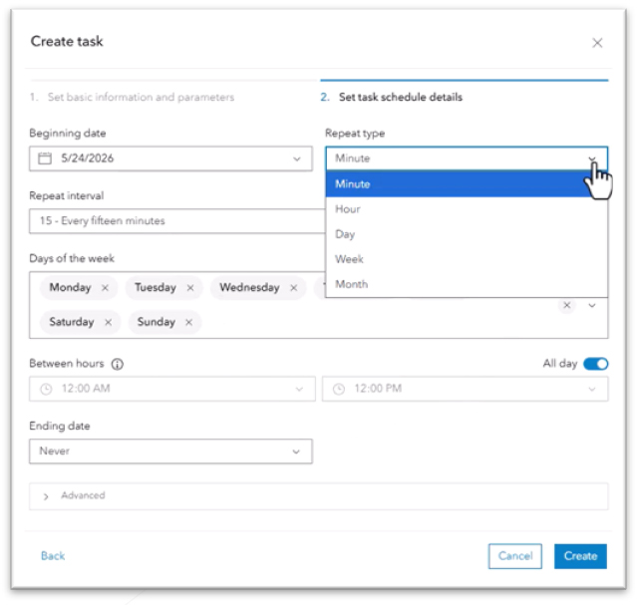Collapse the Repeat type dropdown

pos(591,158)
